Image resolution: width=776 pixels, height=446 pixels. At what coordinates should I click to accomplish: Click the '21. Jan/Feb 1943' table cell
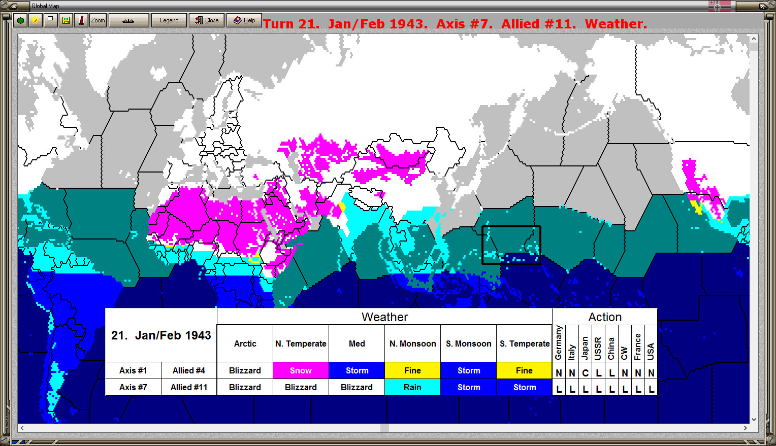click(161, 335)
